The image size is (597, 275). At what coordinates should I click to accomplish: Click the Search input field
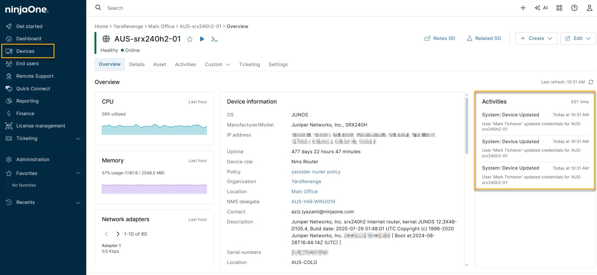pyautogui.click(x=220, y=8)
